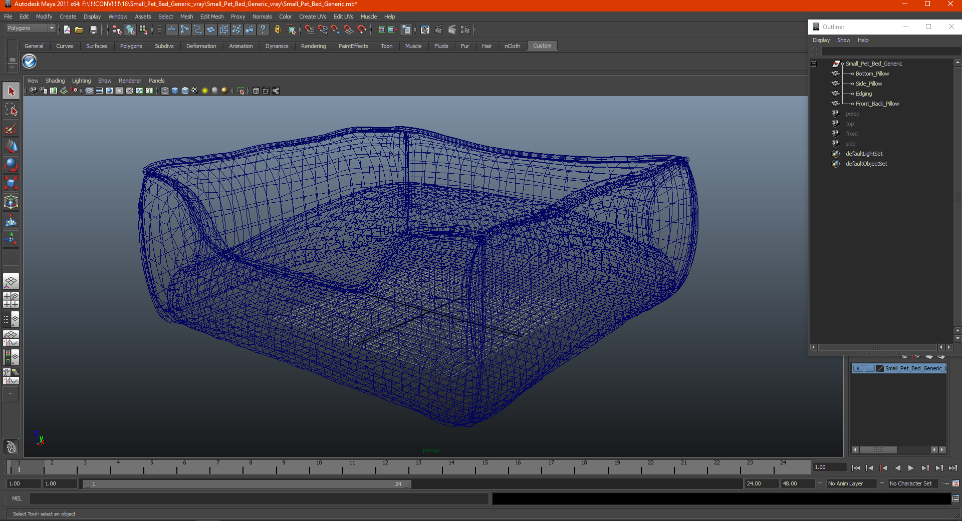962x521 pixels.
Task: Open the script editor icon
Action: (955, 498)
